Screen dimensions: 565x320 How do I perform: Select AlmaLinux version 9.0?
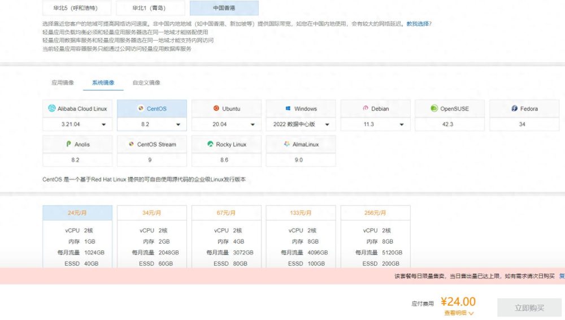click(x=301, y=160)
